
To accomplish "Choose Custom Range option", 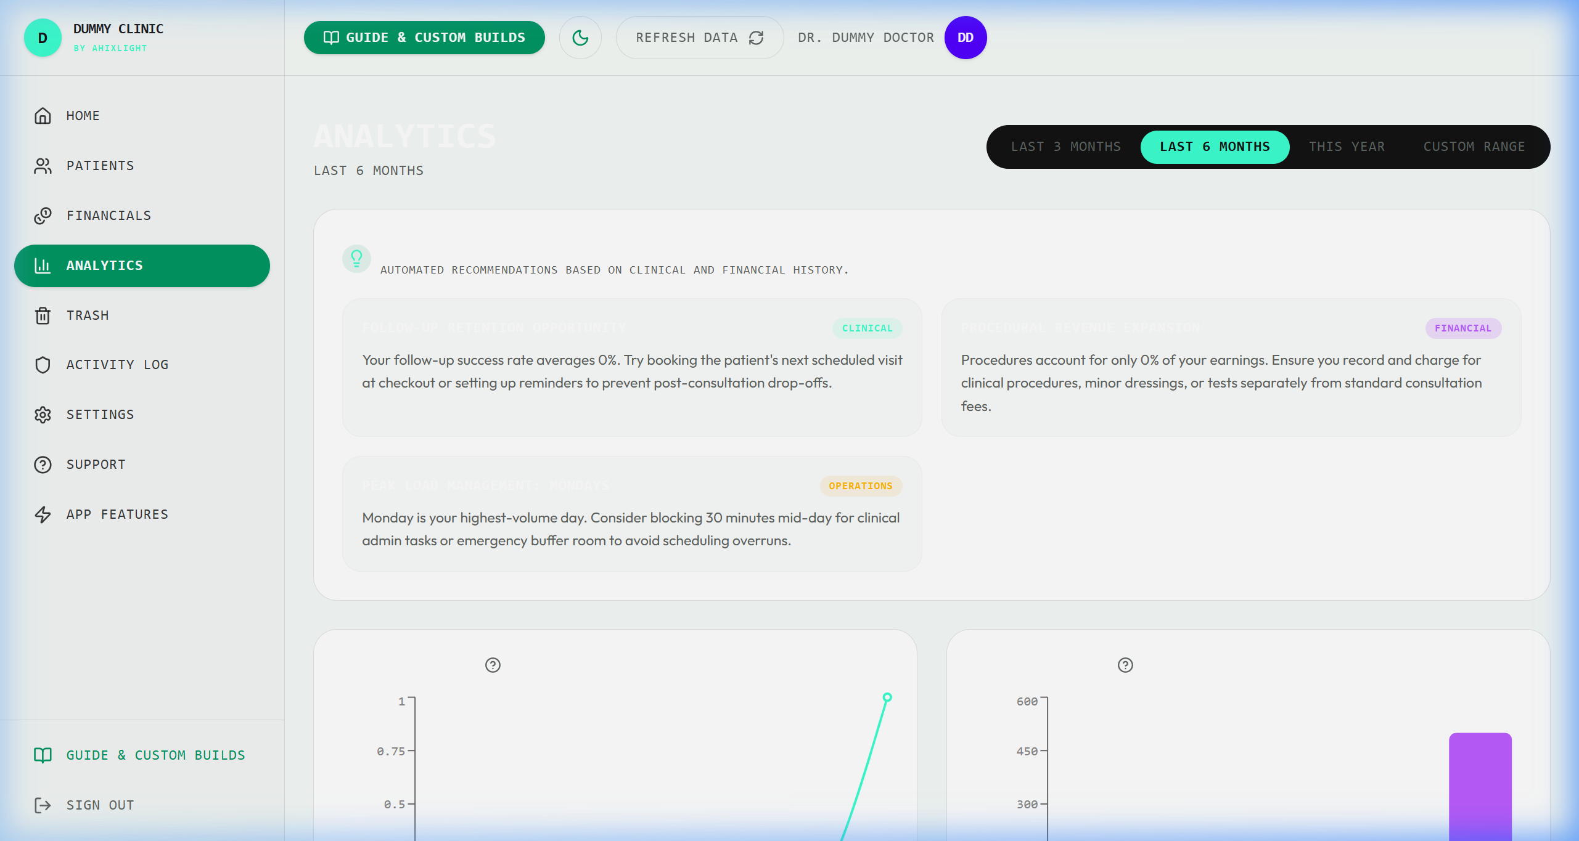I will pyautogui.click(x=1474, y=147).
